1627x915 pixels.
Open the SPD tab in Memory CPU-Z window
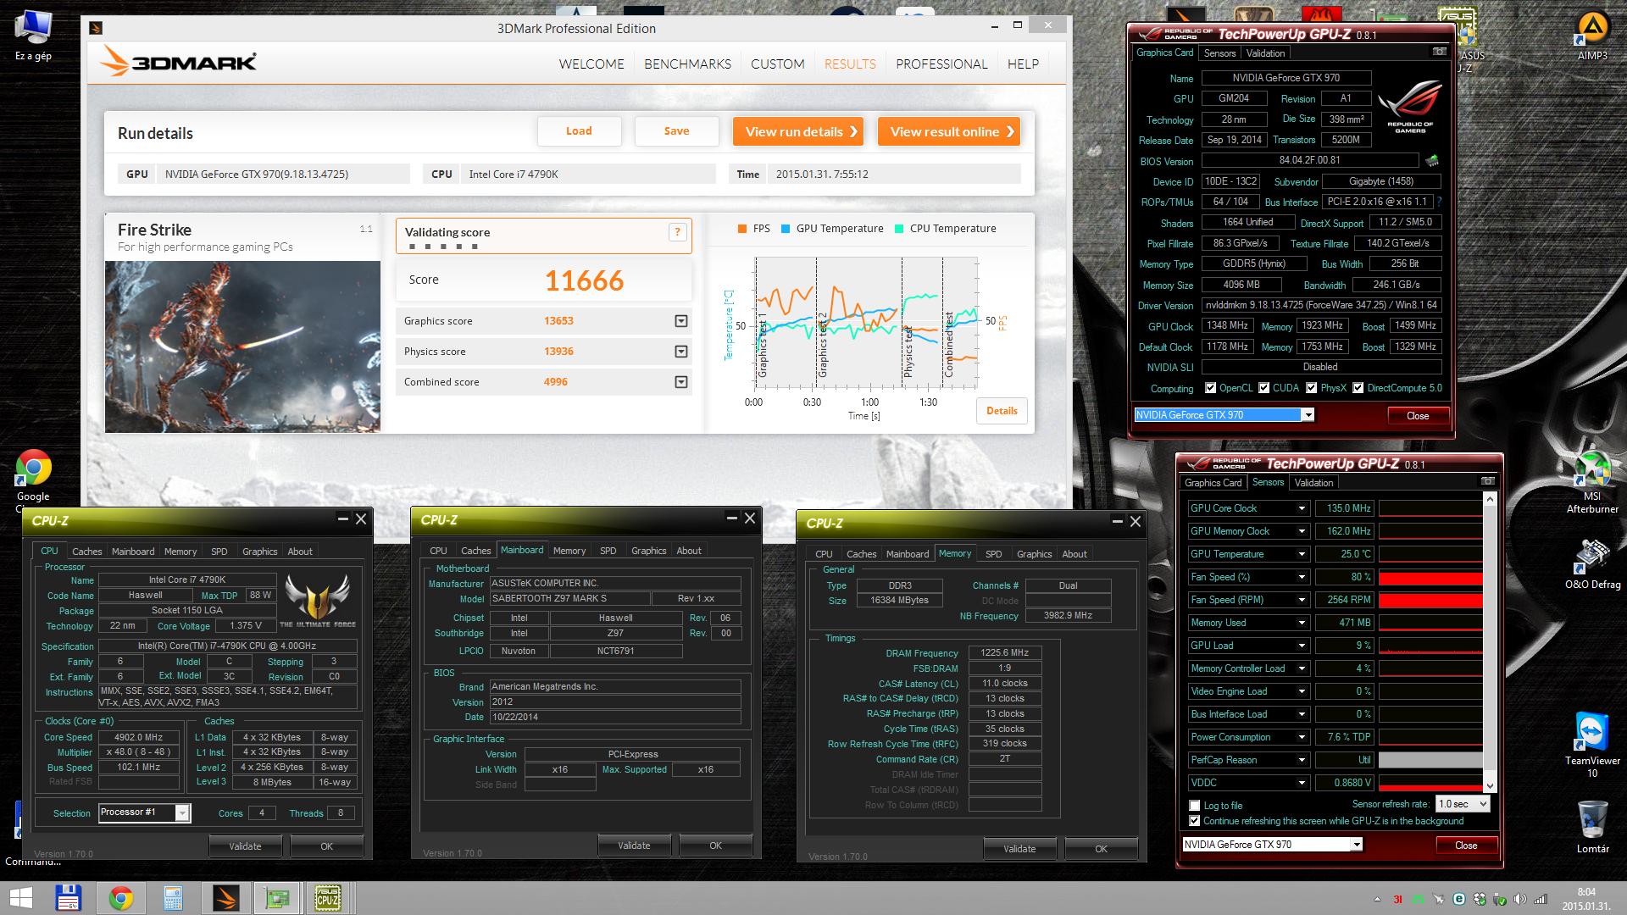click(x=993, y=554)
